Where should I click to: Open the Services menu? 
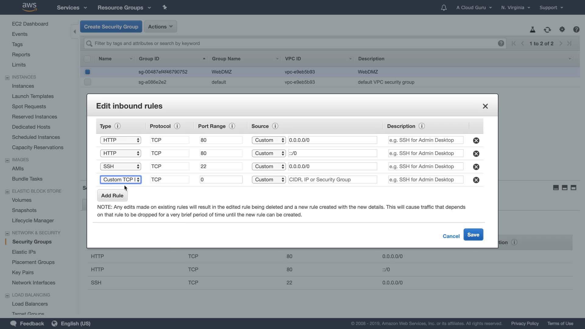[72, 8]
